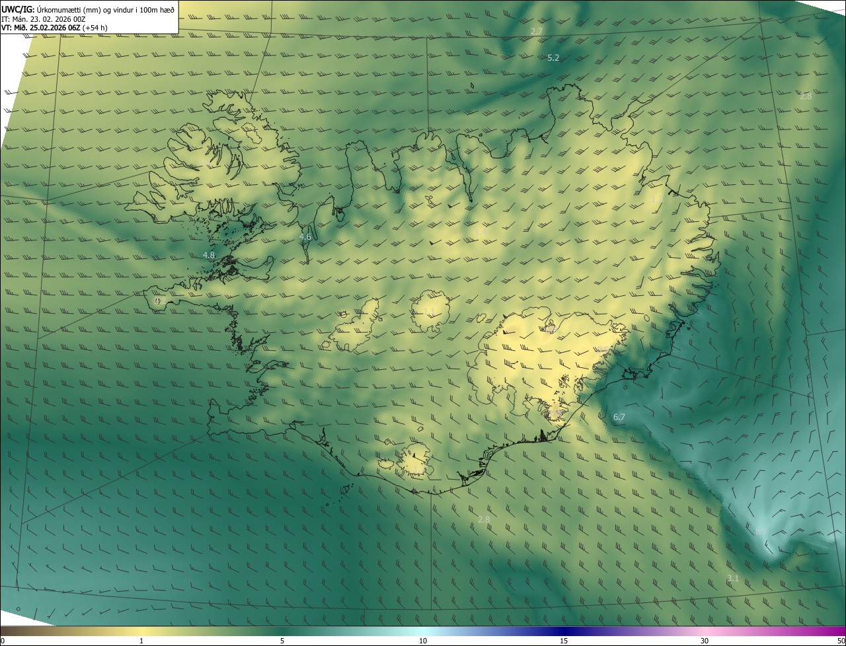Click the colour scale tick labelled 15

pos(564,641)
